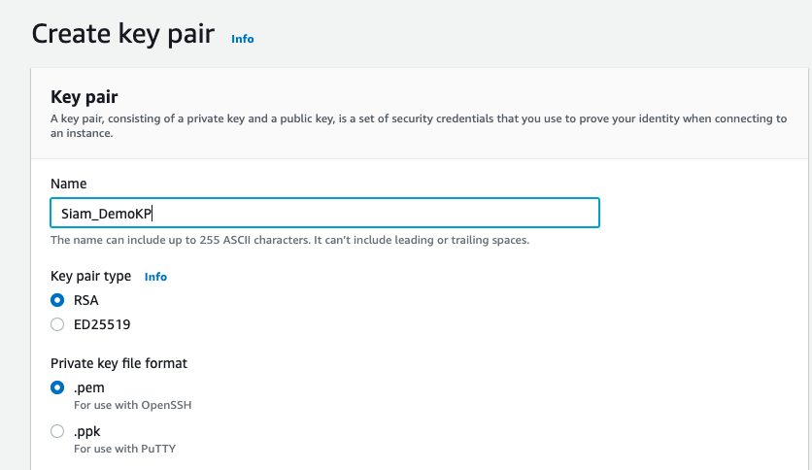Choose the .pem radio button circle

(57, 387)
